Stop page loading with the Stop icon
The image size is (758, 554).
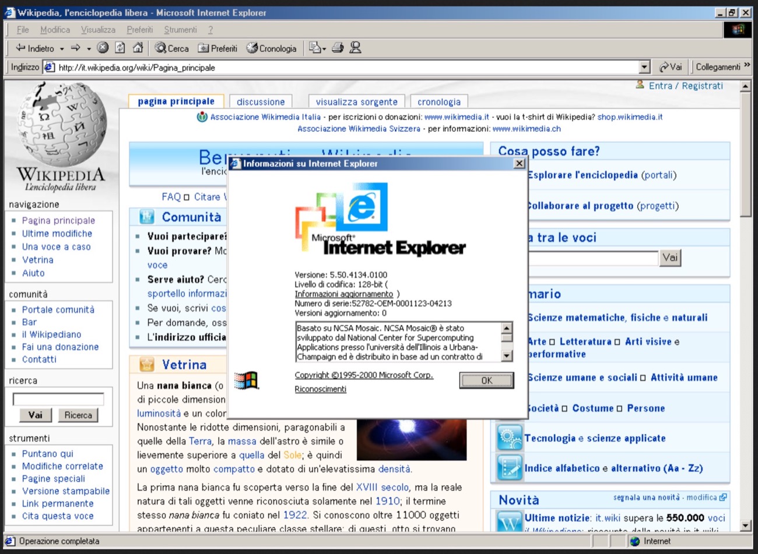click(103, 48)
